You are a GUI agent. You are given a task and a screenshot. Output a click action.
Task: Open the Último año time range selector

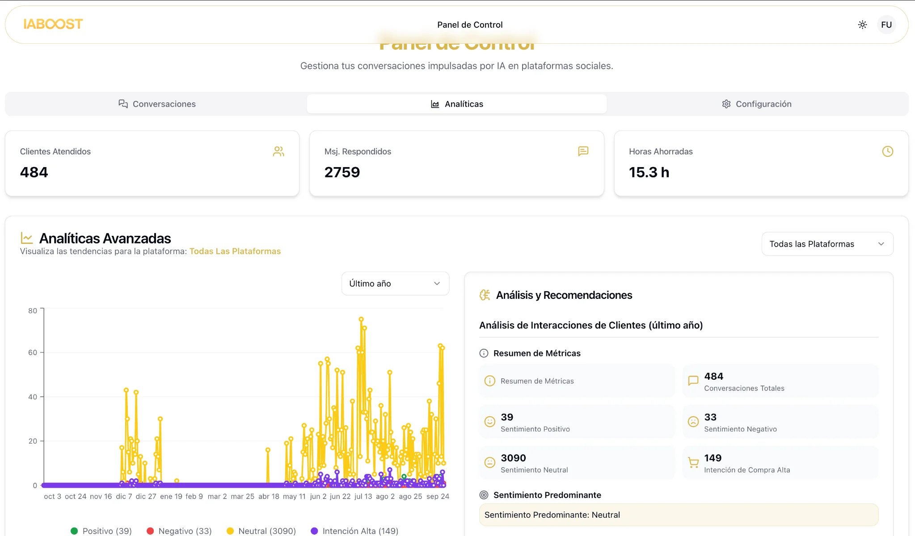[x=395, y=283]
